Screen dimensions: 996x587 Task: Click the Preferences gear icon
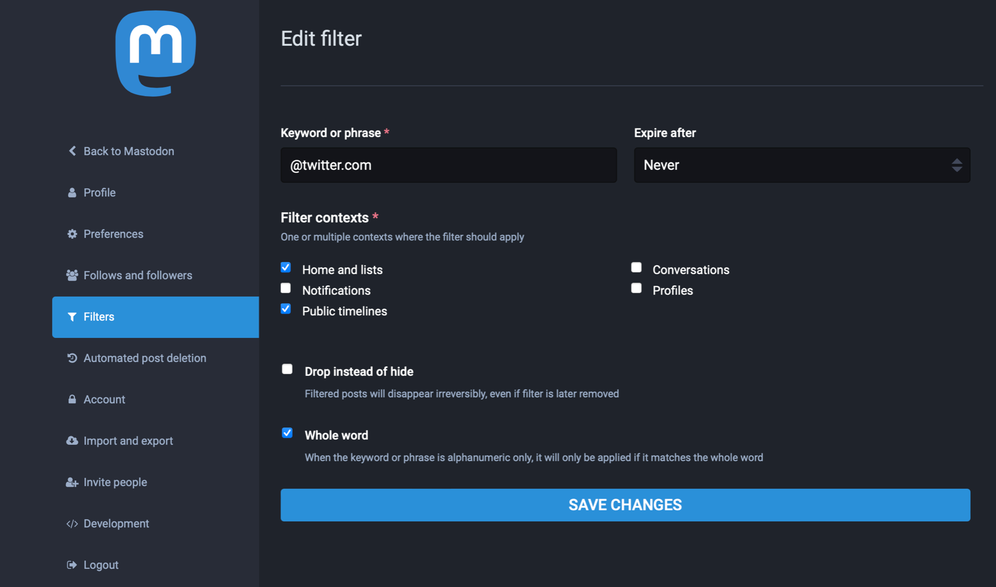tap(72, 234)
